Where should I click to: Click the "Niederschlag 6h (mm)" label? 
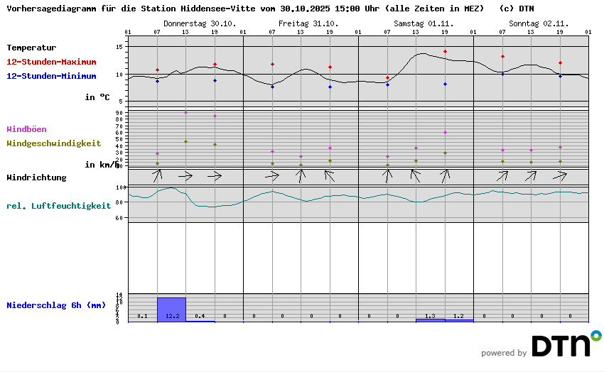(x=56, y=305)
